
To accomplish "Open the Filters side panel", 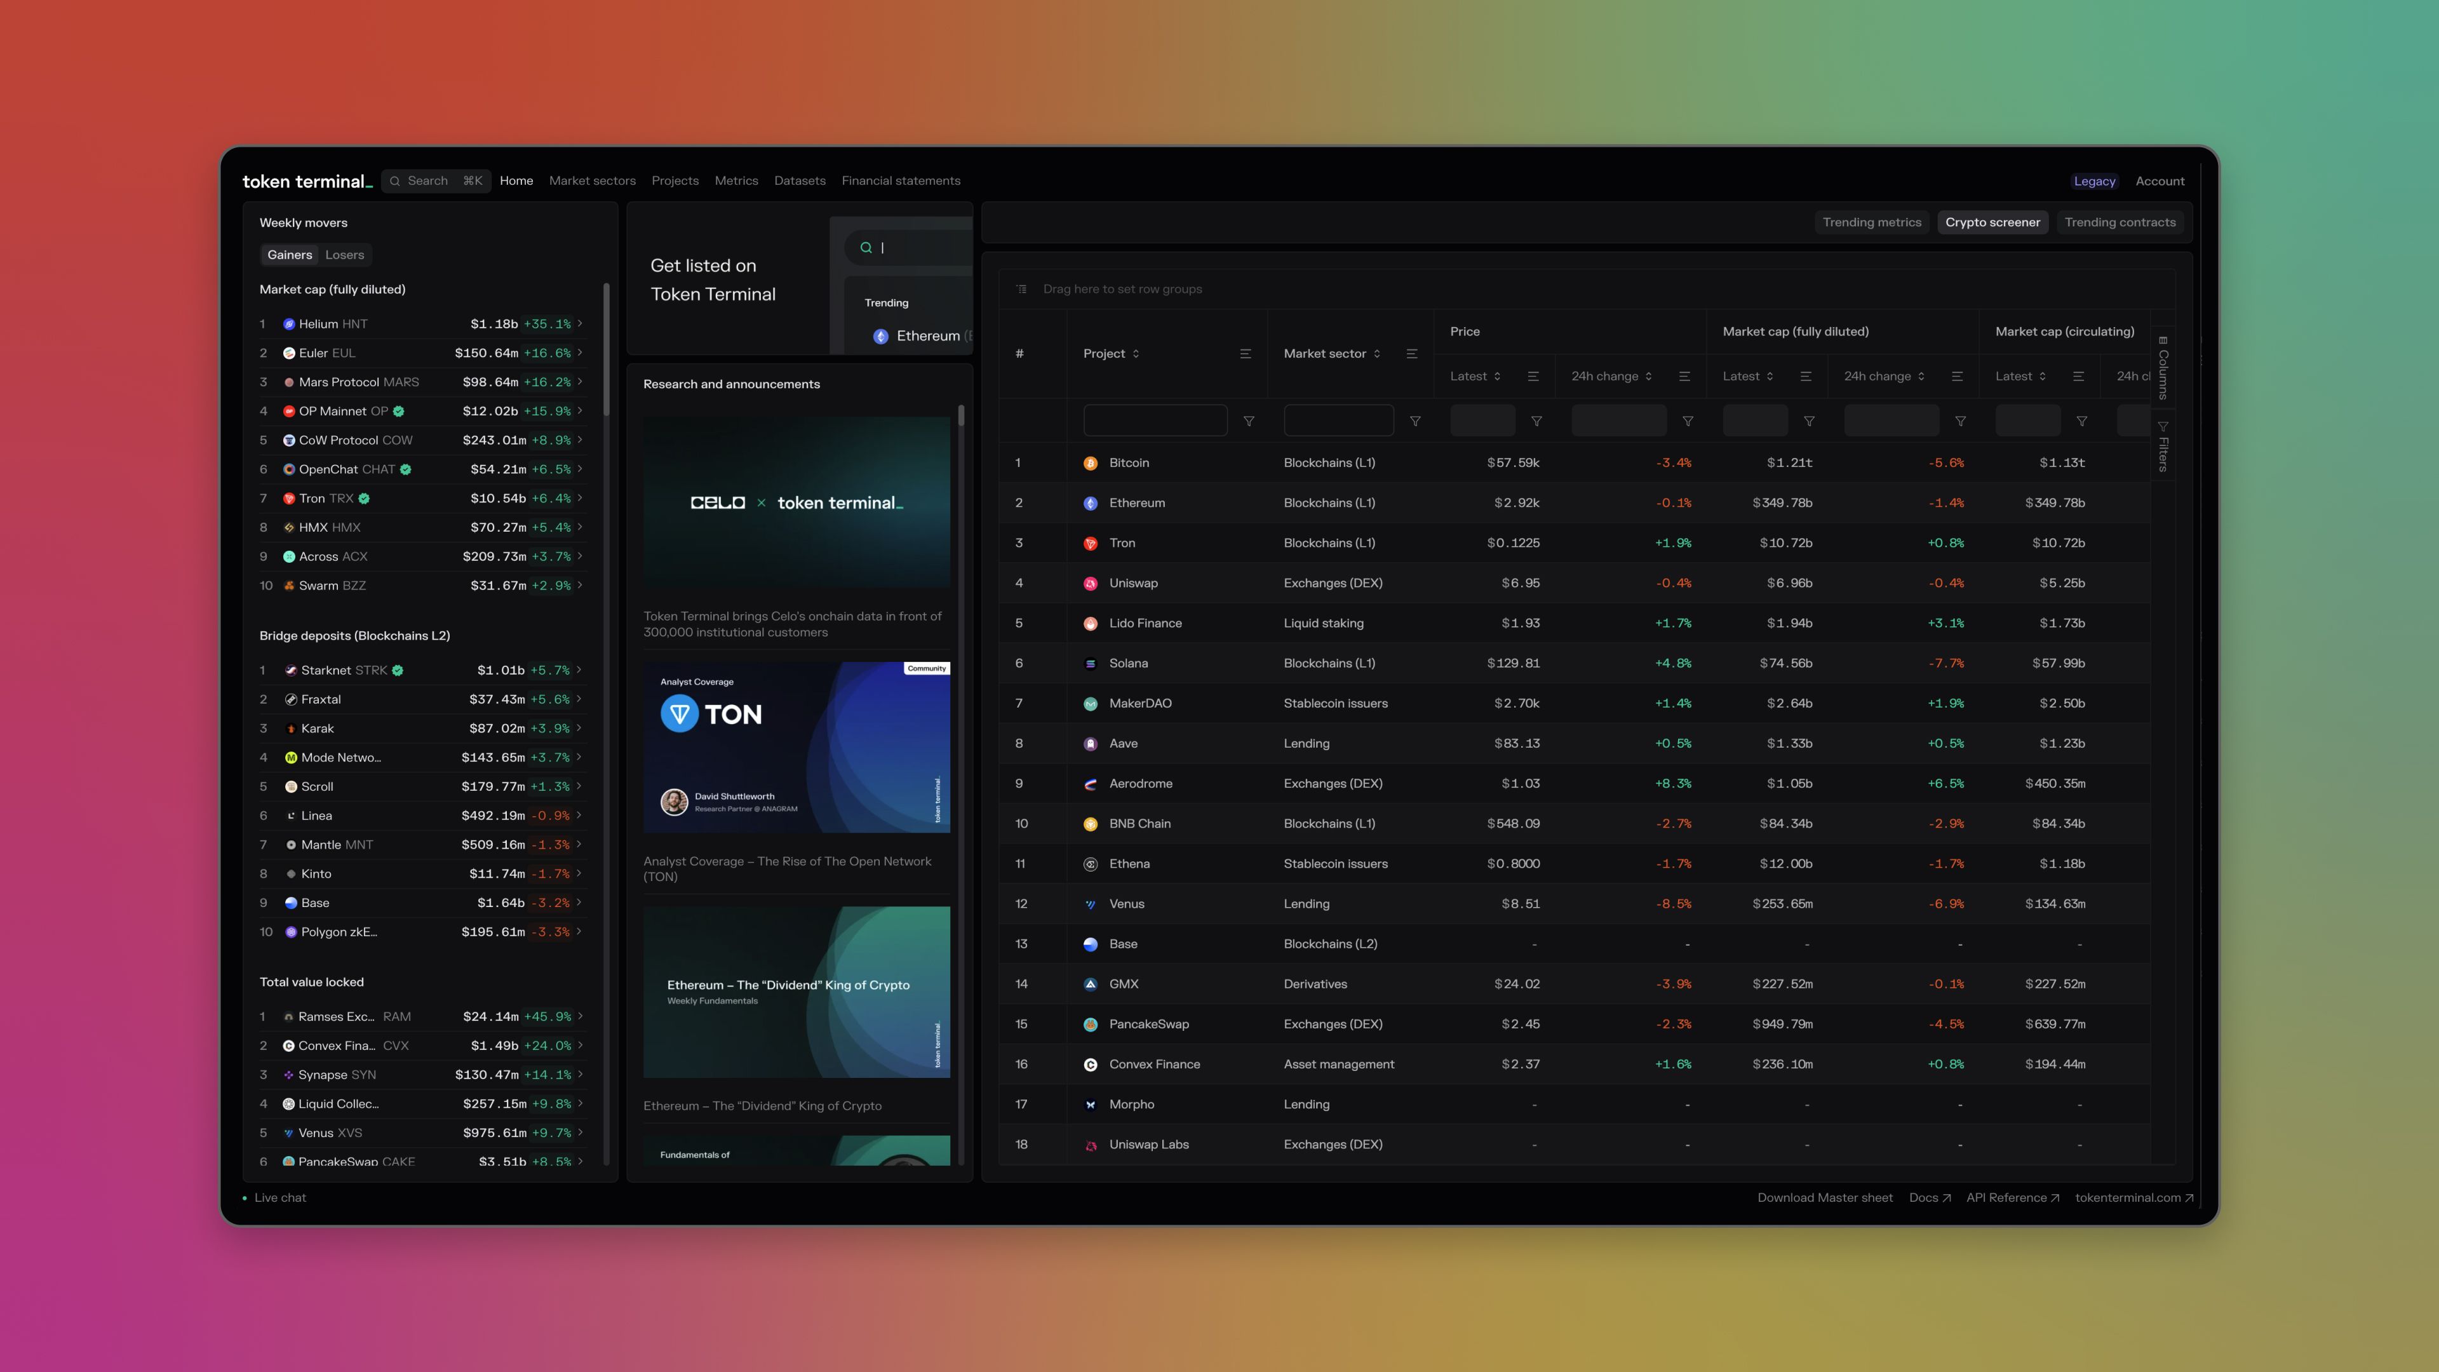I will [x=2163, y=446].
